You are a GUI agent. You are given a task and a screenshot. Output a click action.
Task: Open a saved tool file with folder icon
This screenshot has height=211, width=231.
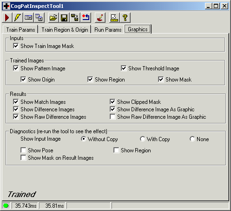pos(53,18)
